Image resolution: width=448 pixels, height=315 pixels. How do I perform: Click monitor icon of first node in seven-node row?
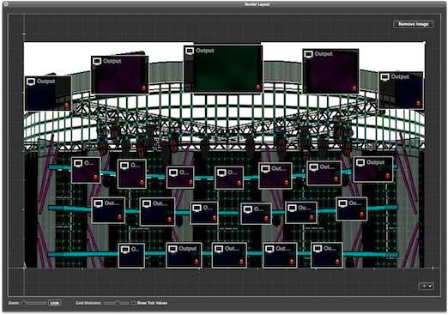pyautogui.click(x=78, y=163)
